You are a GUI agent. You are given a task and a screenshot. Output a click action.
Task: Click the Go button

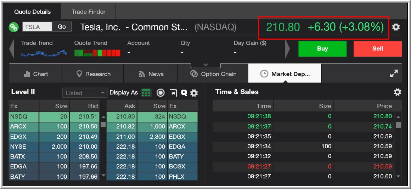pos(62,27)
